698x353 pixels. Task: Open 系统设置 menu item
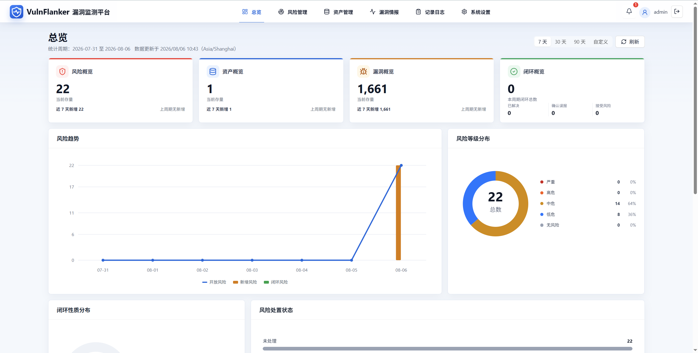tap(476, 12)
